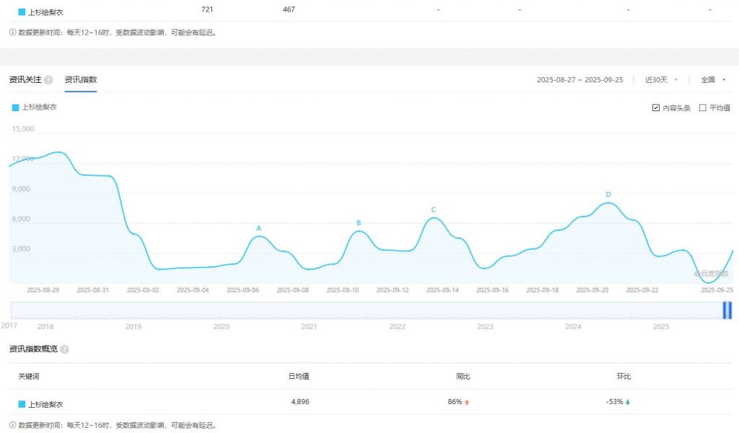
Task: Click the 百度指数 watermark on chart
Action: coord(712,274)
